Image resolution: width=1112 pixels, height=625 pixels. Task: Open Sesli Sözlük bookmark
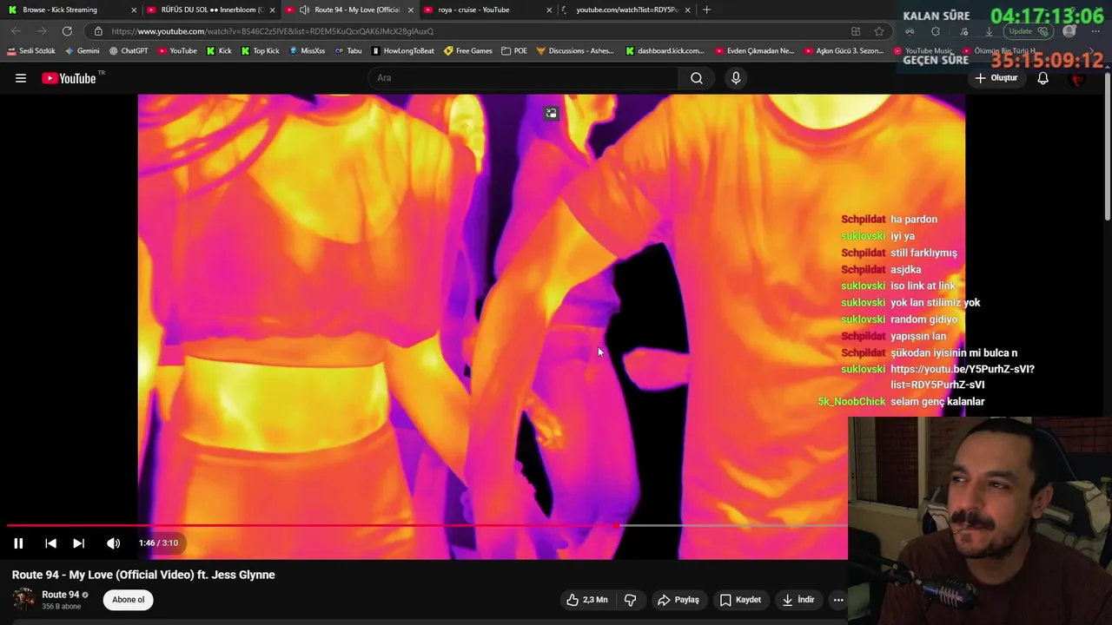[x=30, y=51]
